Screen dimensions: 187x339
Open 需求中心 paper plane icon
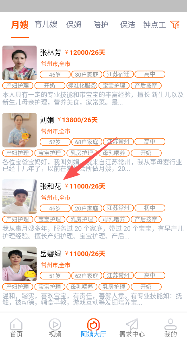[x=132, y=324]
